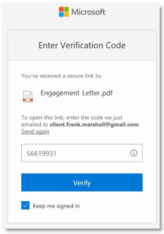Screen dimensions: 164x234
Task: Click the checkmark inside the blue checkbox
Action: (x=25, y=205)
